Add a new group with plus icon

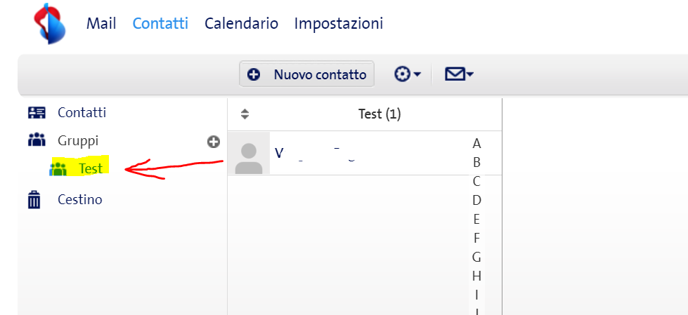pyautogui.click(x=214, y=142)
